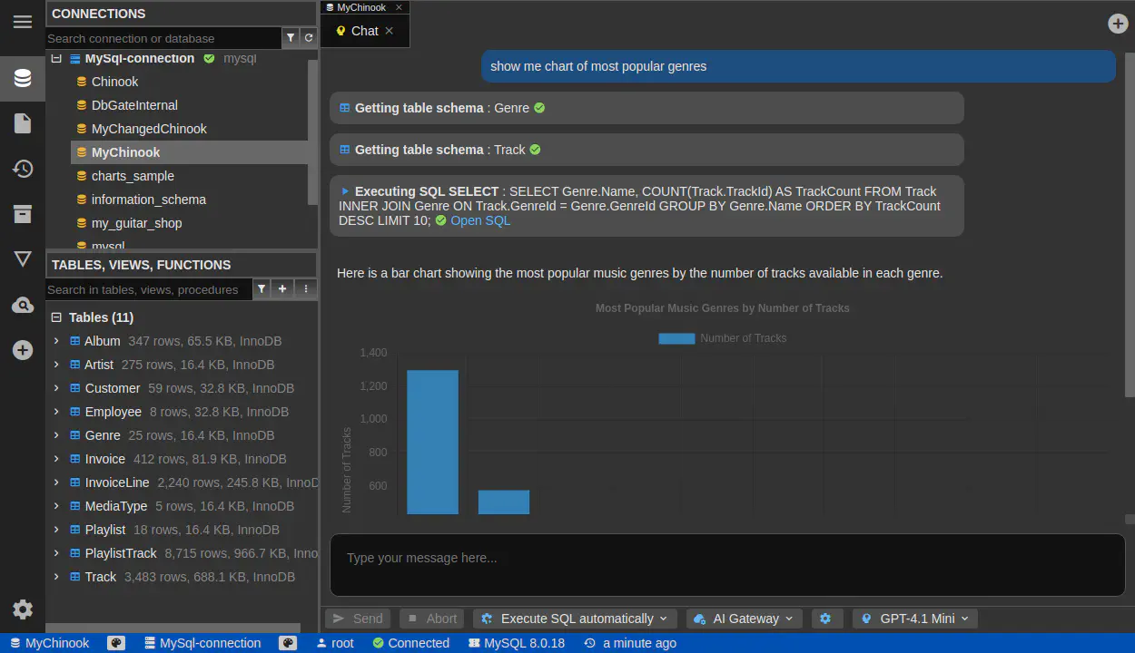Open the AI Gateway provider dropdown
Viewport: 1135px width, 653px height.
pos(743,619)
